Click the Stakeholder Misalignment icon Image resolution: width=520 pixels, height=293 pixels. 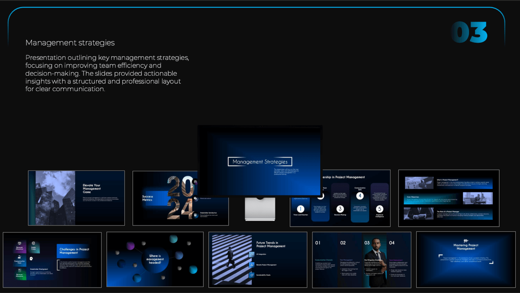tap(31, 259)
